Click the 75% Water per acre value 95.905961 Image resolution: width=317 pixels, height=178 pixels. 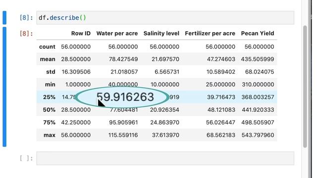pyautogui.click(x=123, y=122)
